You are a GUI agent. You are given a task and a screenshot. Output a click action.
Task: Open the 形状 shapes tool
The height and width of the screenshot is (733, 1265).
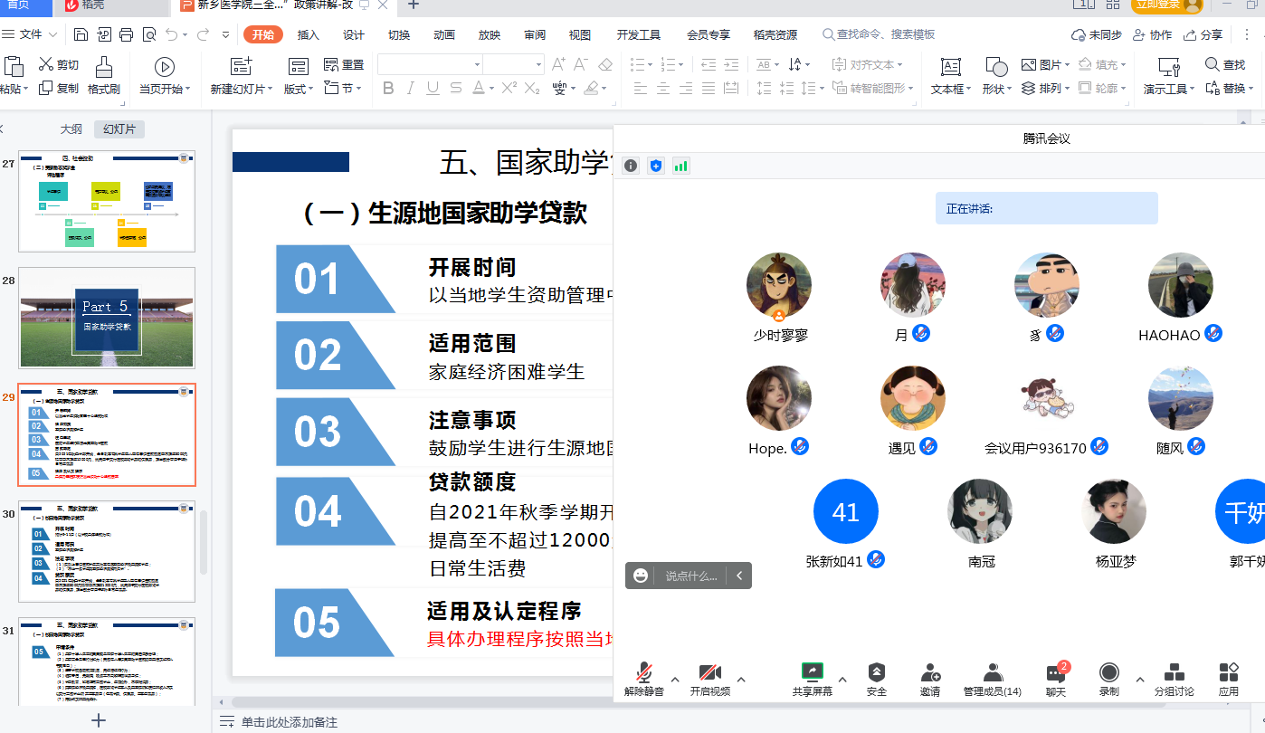[995, 68]
